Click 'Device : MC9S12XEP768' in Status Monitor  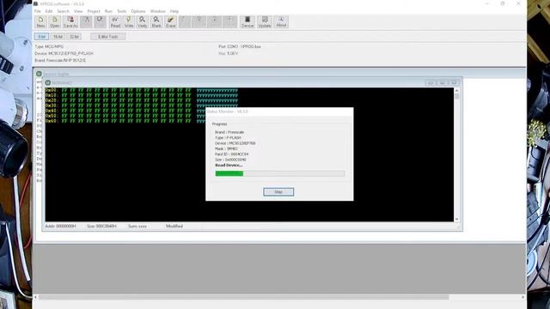[235, 143]
